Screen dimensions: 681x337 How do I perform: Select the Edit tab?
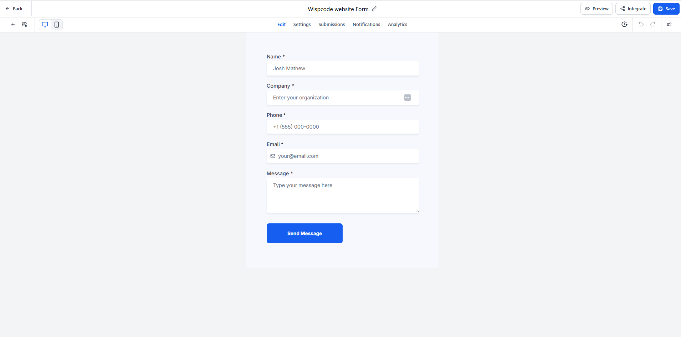pos(281,24)
